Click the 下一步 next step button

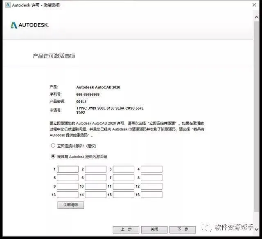(x=183, y=230)
